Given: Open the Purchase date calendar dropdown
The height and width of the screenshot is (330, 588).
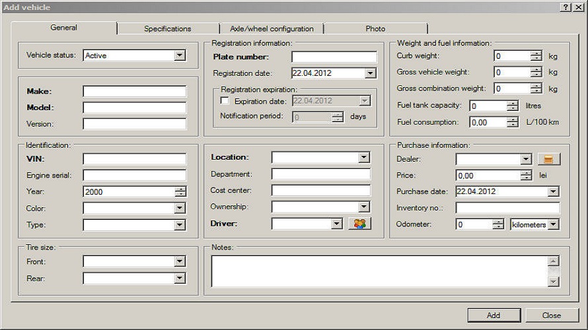Looking at the screenshot, I should click(553, 191).
